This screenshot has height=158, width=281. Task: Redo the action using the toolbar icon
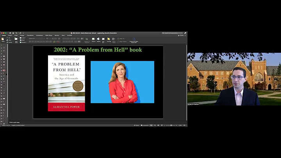pos(20,33)
